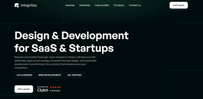
Task: Open the Clutch logo link
Action: 43,90
